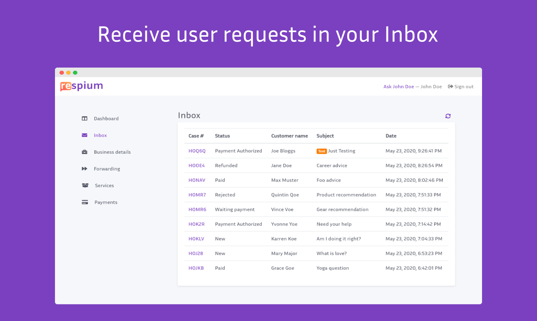537x321 pixels.
Task: Click the Career advice subject
Action: tap(332, 166)
